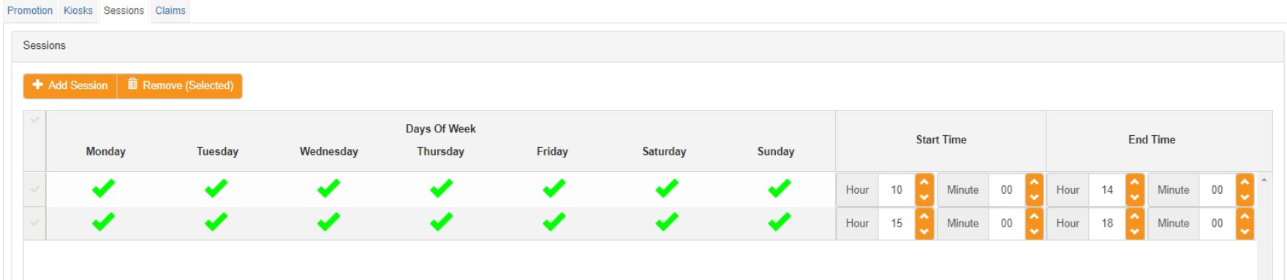Screen dimensions: 1287x280
Task: Switch to the Claims tab
Action: pyautogui.click(x=170, y=10)
